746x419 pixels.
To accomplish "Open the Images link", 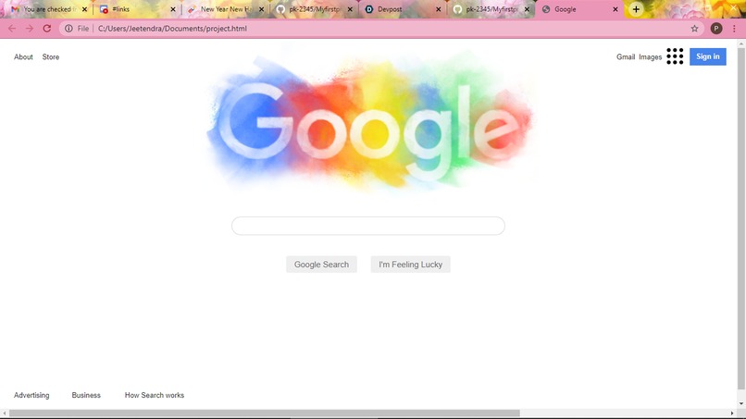I will [x=650, y=56].
